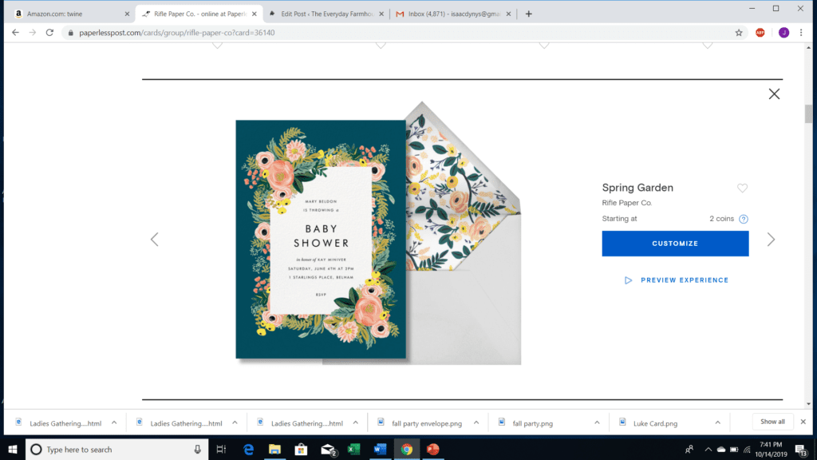The image size is (817, 460).
Task: Close the Spring Garden card preview
Action: click(x=774, y=94)
